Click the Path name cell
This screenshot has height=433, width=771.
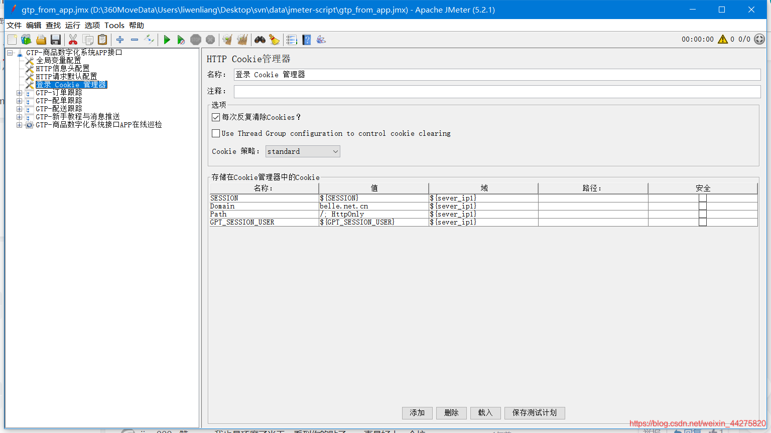(264, 214)
